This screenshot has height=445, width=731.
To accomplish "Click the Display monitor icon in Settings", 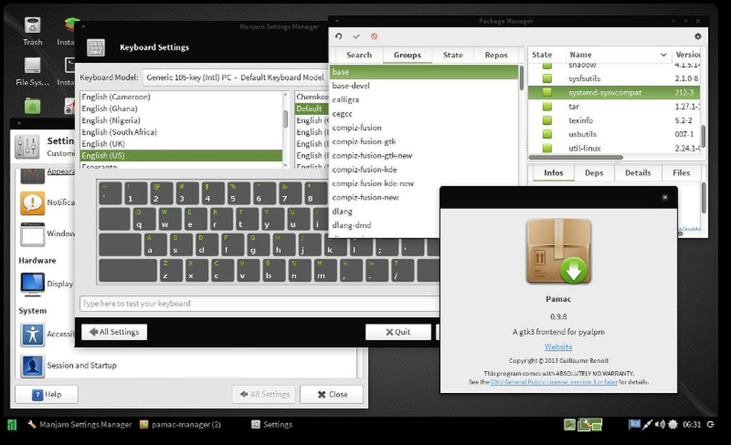I will click(32, 284).
